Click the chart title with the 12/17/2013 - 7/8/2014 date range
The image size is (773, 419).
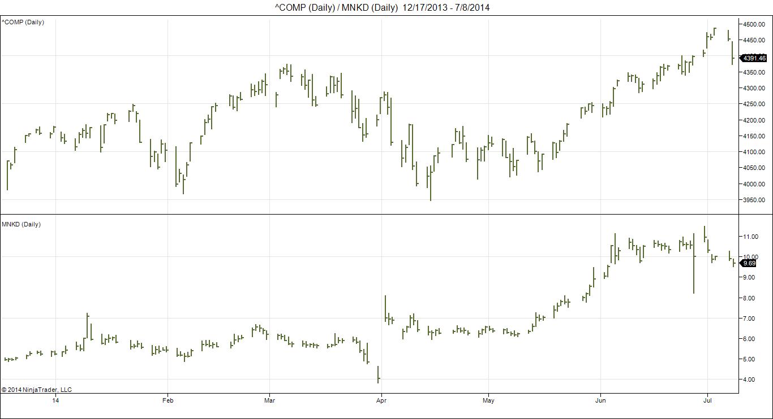[383, 7]
